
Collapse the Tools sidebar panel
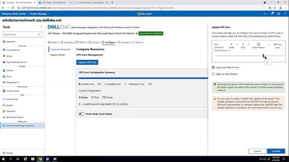click(x=42, y=27)
